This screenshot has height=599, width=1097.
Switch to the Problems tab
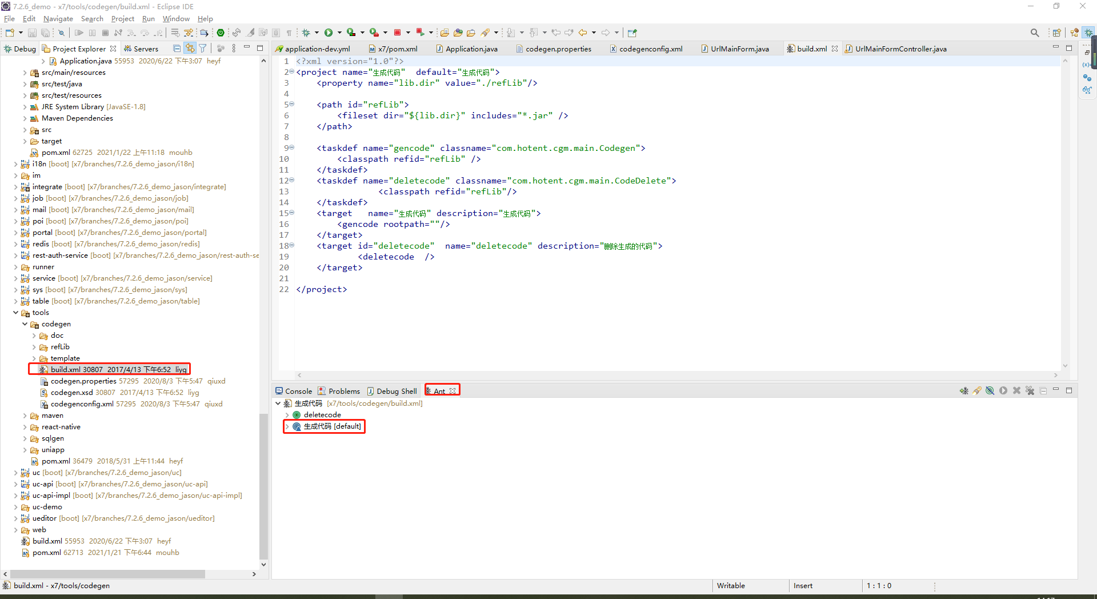343,392
